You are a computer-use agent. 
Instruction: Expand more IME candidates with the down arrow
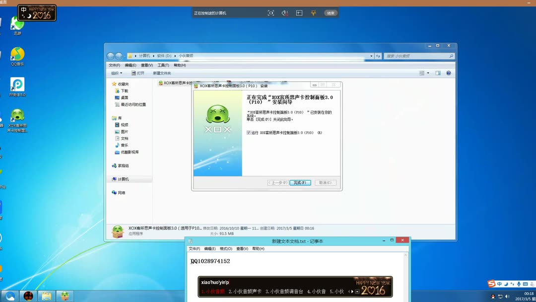click(357, 291)
